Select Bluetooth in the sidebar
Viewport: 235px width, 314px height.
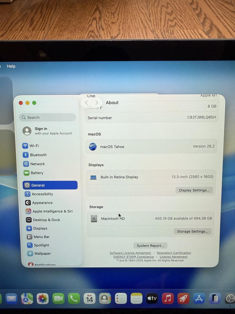[x=38, y=155]
